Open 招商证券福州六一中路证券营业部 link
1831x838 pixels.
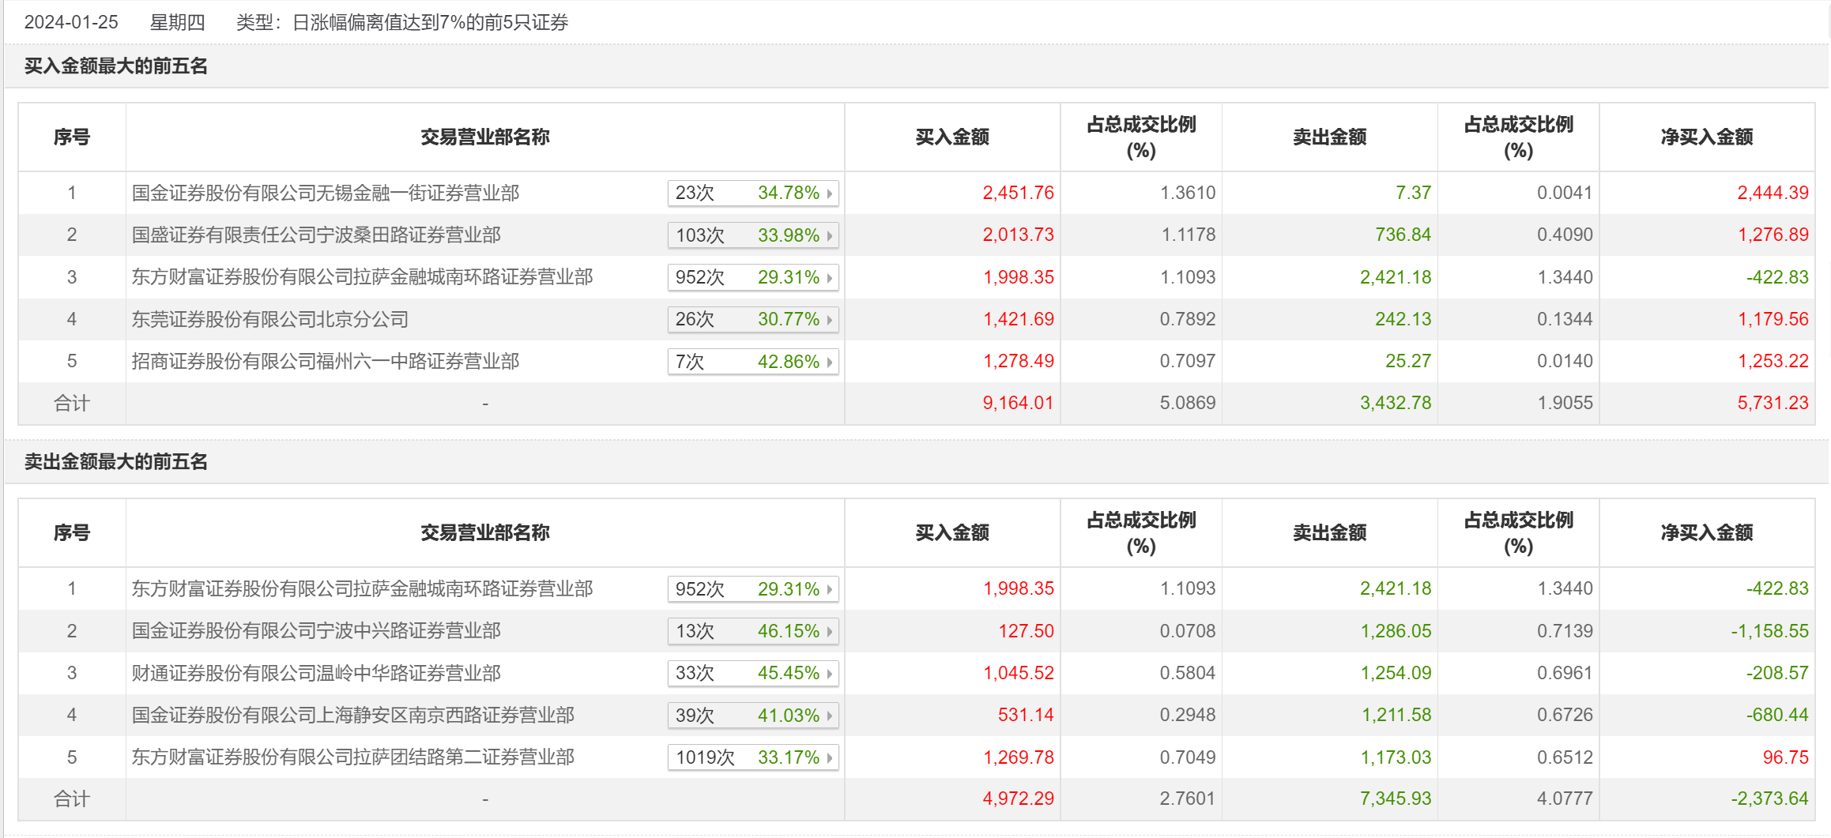click(326, 362)
